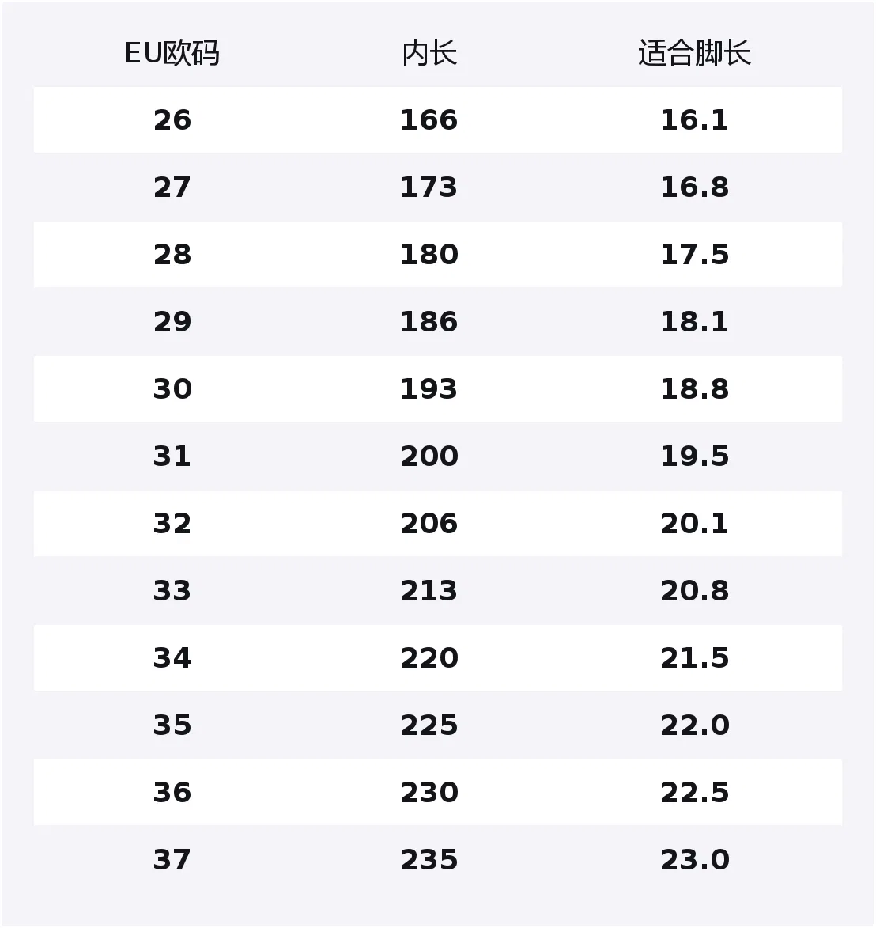Select EU size 35 cell
The width and height of the screenshot is (876, 928).
coord(172,725)
